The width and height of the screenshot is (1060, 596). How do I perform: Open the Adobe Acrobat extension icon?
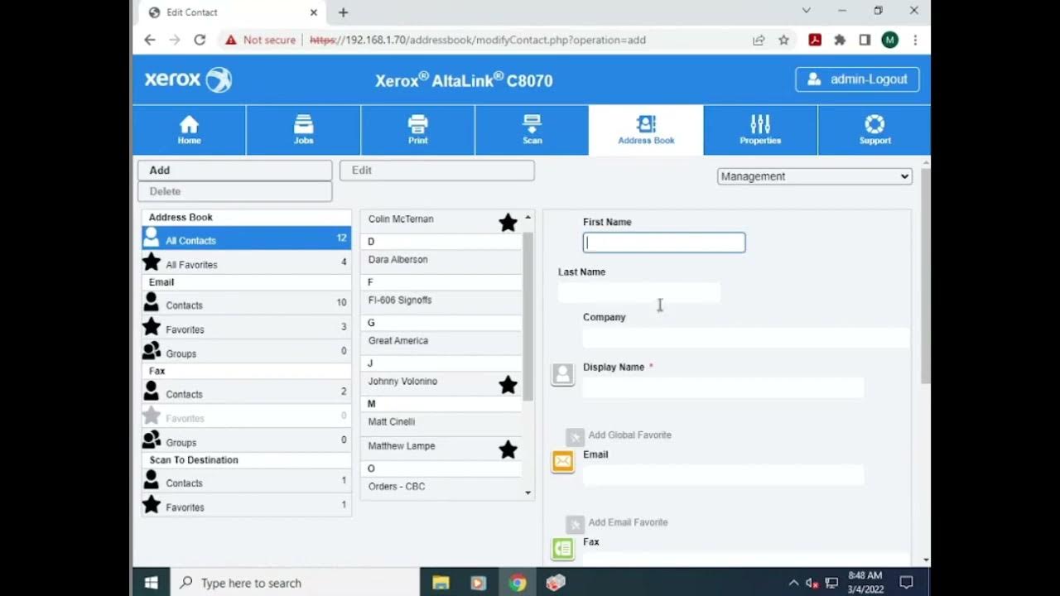(815, 40)
